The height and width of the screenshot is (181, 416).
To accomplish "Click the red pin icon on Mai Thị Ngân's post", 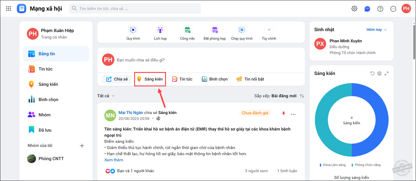I will coord(284,113).
